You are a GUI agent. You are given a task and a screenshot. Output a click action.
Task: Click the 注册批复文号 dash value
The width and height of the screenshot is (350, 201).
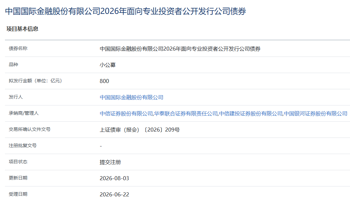(101, 146)
